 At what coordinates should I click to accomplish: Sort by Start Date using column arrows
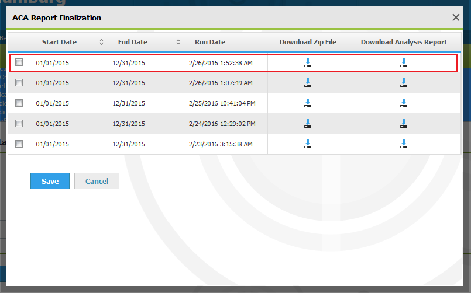102,42
